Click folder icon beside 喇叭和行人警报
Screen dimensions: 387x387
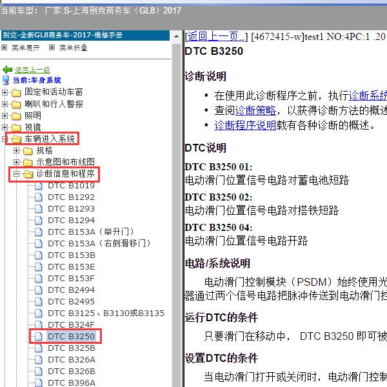click(x=16, y=104)
